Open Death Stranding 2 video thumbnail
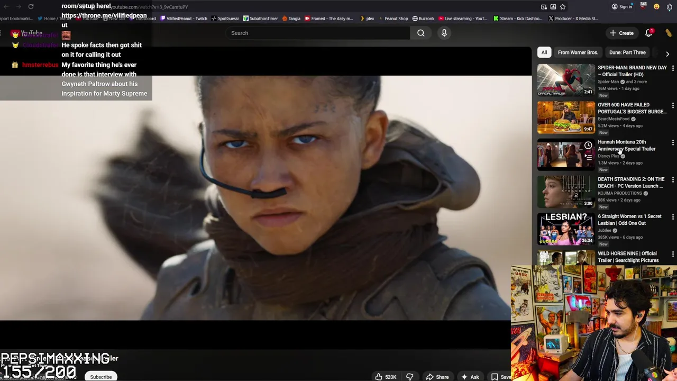Viewport: 677px width, 381px height. [566, 191]
